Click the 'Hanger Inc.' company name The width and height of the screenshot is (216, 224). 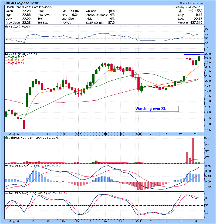point(22,3)
